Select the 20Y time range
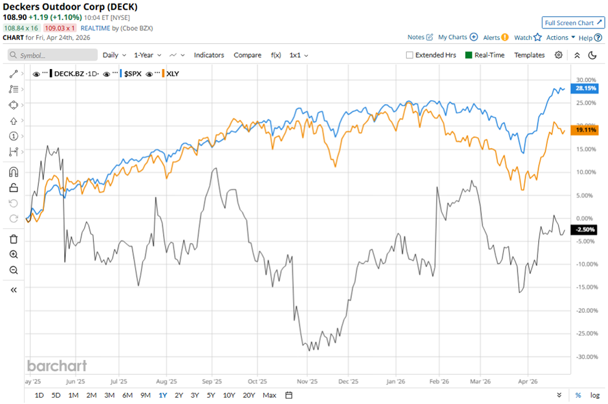608x404 pixels. (249, 395)
